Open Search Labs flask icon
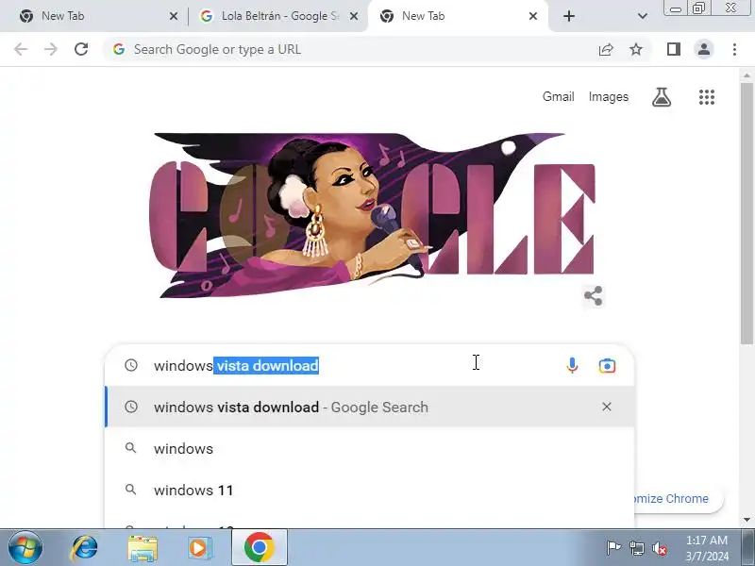 [662, 97]
